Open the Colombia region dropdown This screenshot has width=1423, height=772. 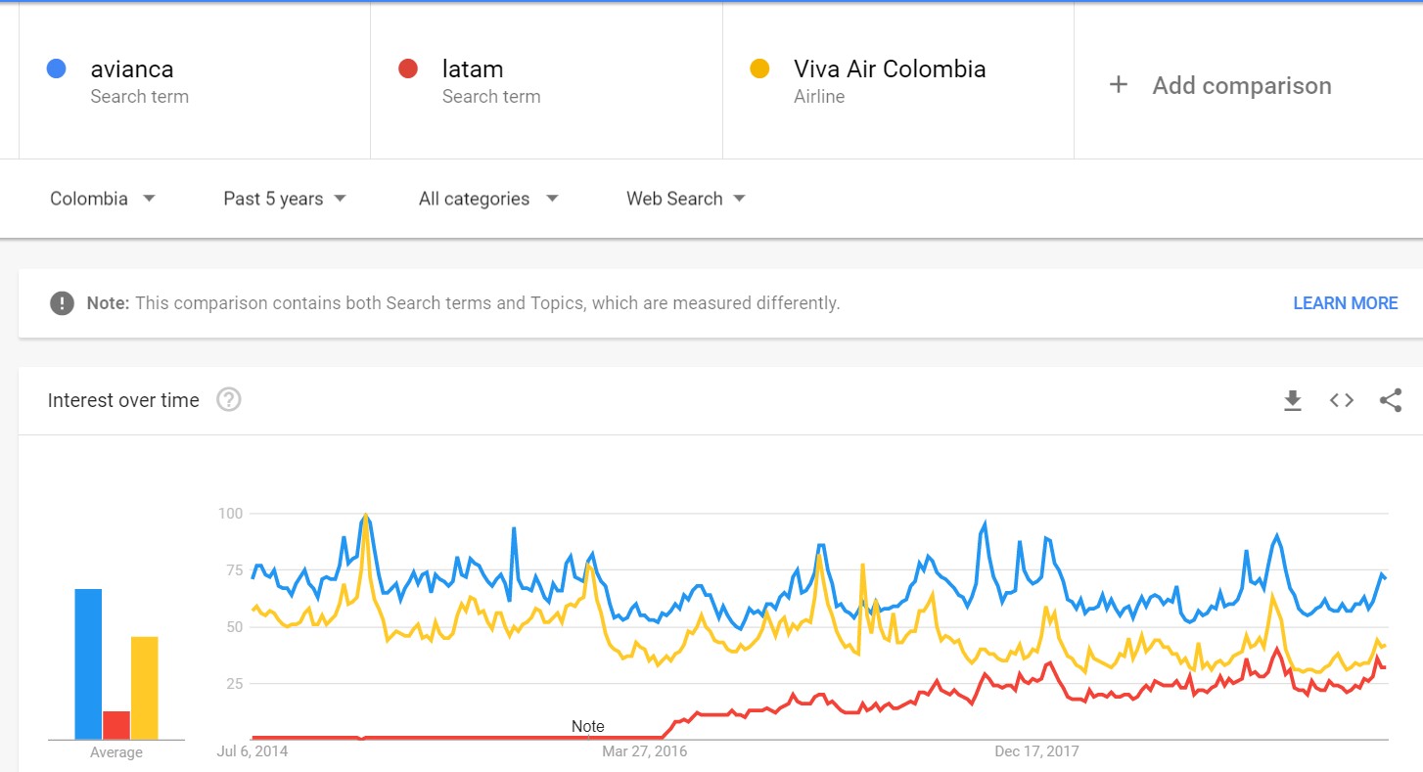(103, 199)
